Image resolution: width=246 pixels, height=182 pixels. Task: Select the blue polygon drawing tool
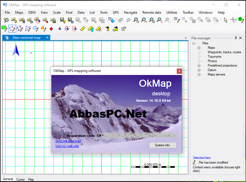pyautogui.click(x=36, y=29)
